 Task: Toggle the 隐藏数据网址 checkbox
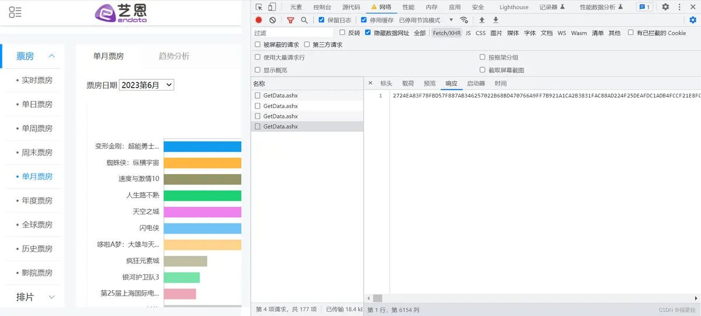(367, 33)
